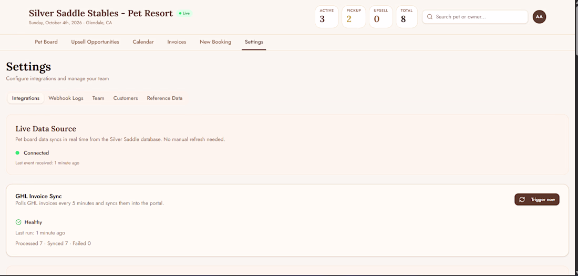Switch to Webhook Logs sub-tab

click(66, 98)
